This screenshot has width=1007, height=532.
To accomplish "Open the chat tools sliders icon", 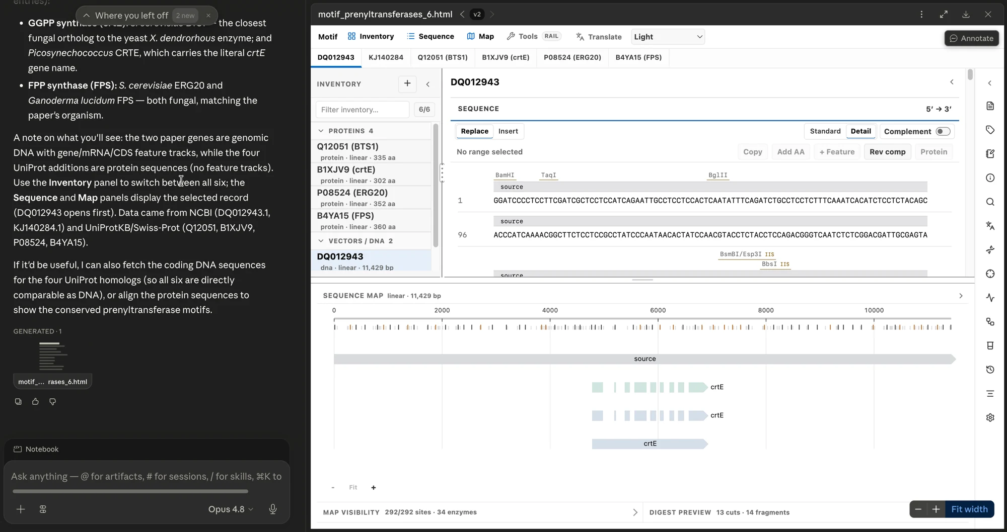I will [43, 509].
